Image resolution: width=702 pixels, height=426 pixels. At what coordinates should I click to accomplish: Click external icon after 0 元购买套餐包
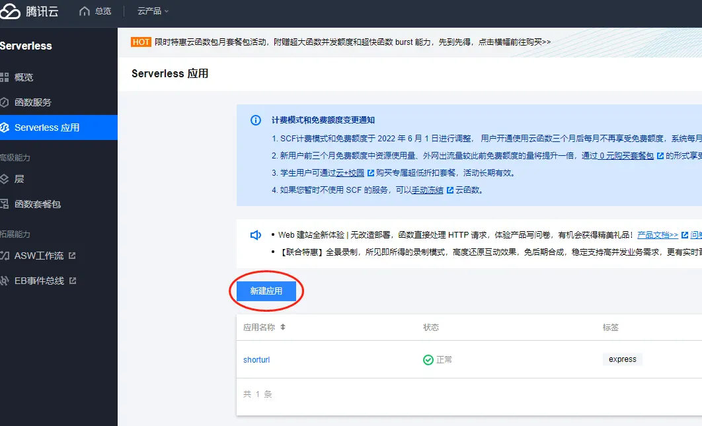[x=660, y=156]
